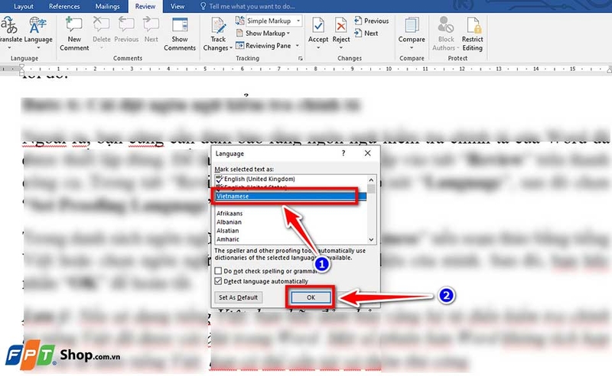Screen dimensions: 612x376
Task: Toggle Show Comments
Action: [180, 33]
